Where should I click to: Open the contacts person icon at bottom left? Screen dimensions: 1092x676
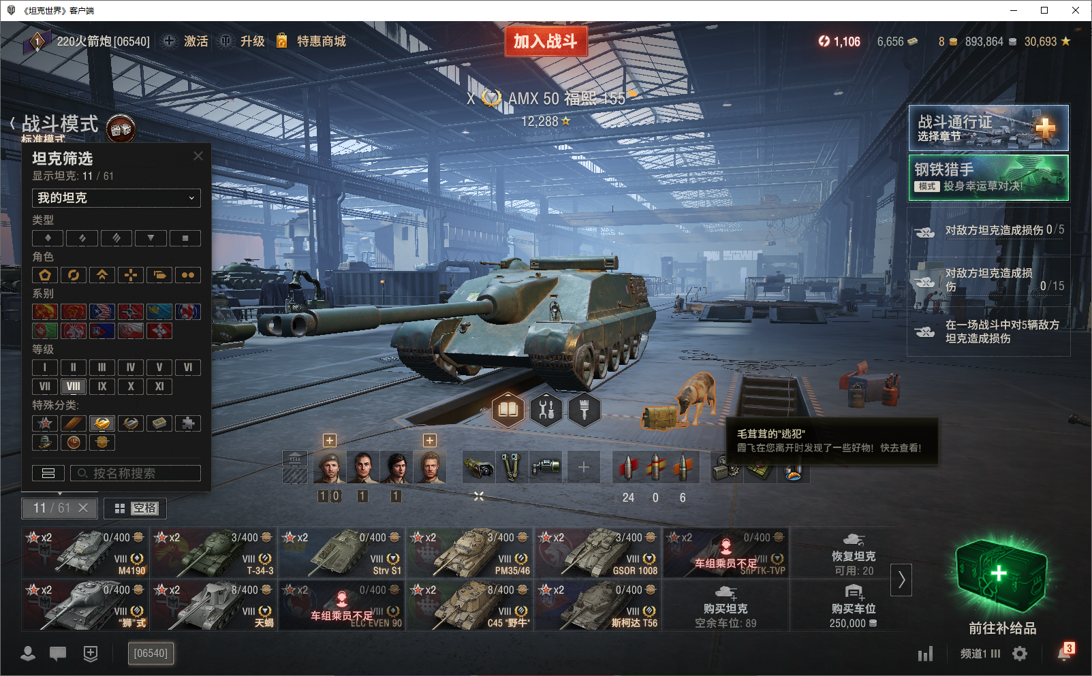pyautogui.click(x=28, y=654)
